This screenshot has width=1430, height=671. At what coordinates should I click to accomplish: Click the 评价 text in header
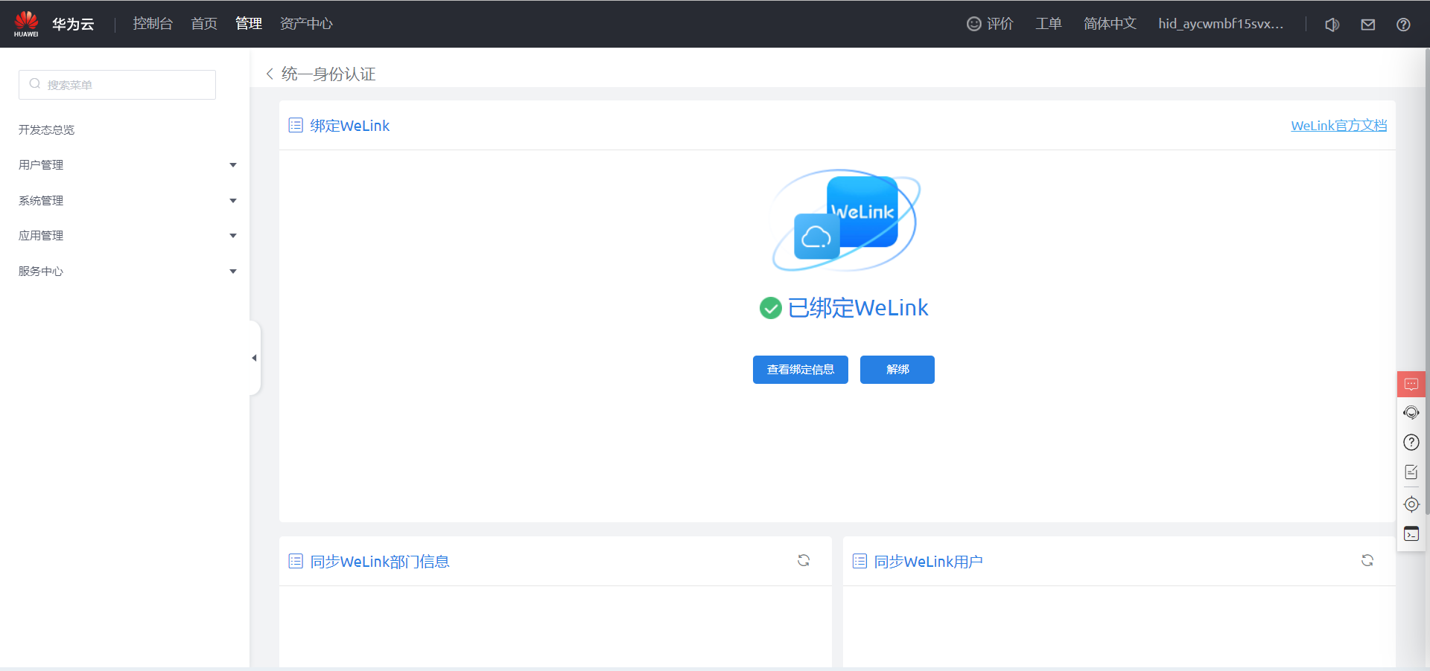(1000, 24)
